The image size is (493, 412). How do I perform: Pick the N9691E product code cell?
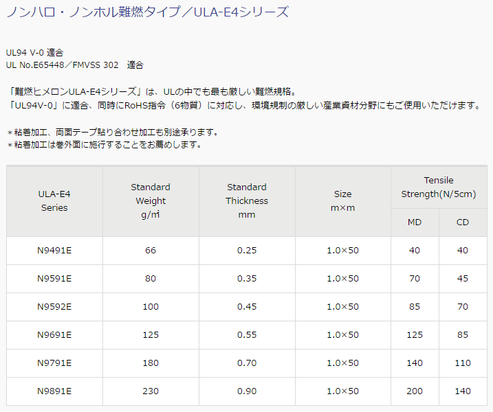pyautogui.click(x=54, y=335)
